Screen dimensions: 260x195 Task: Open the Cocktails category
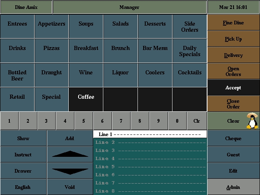(190, 75)
